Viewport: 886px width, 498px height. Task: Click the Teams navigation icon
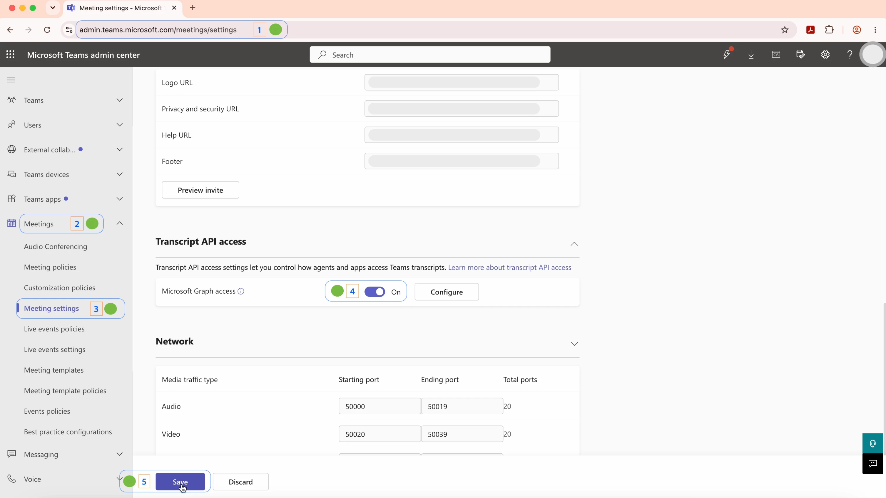(x=12, y=100)
